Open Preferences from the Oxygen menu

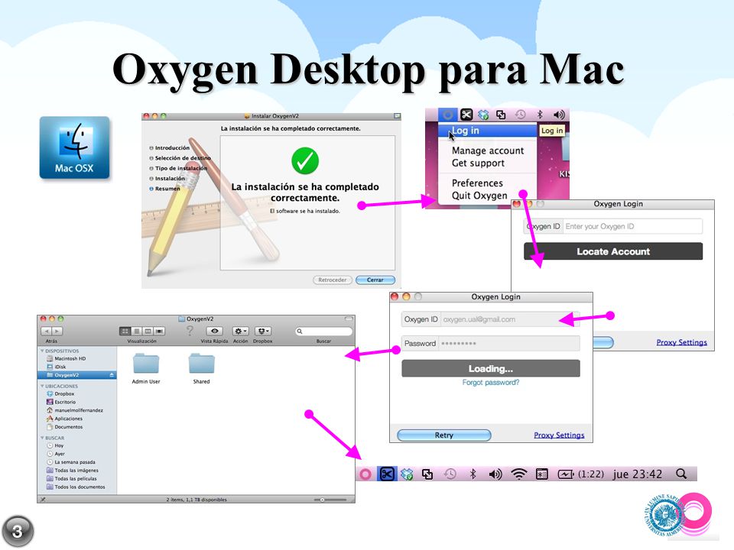(x=477, y=183)
